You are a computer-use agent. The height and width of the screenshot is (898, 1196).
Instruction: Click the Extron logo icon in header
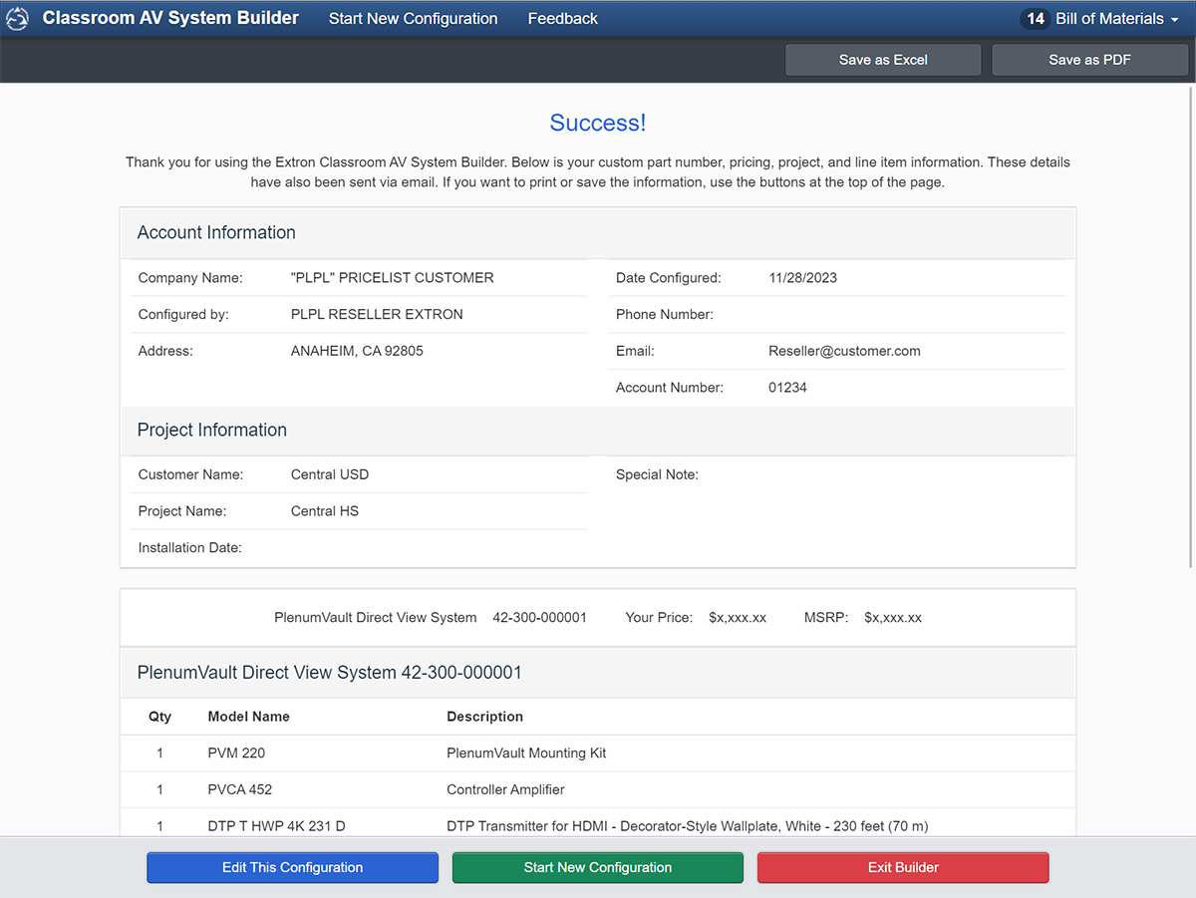(x=17, y=19)
